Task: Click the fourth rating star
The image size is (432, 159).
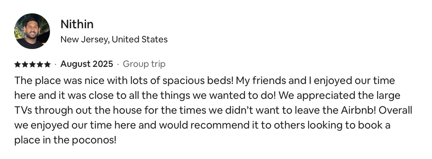Action: coord(40,64)
